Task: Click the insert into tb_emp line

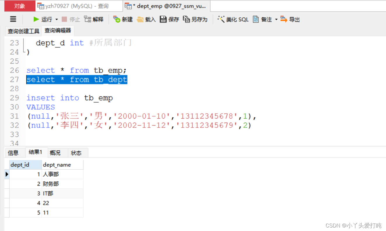Action: [69, 98]
